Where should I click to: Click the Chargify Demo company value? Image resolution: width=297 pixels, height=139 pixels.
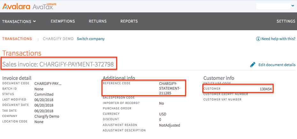47,116
